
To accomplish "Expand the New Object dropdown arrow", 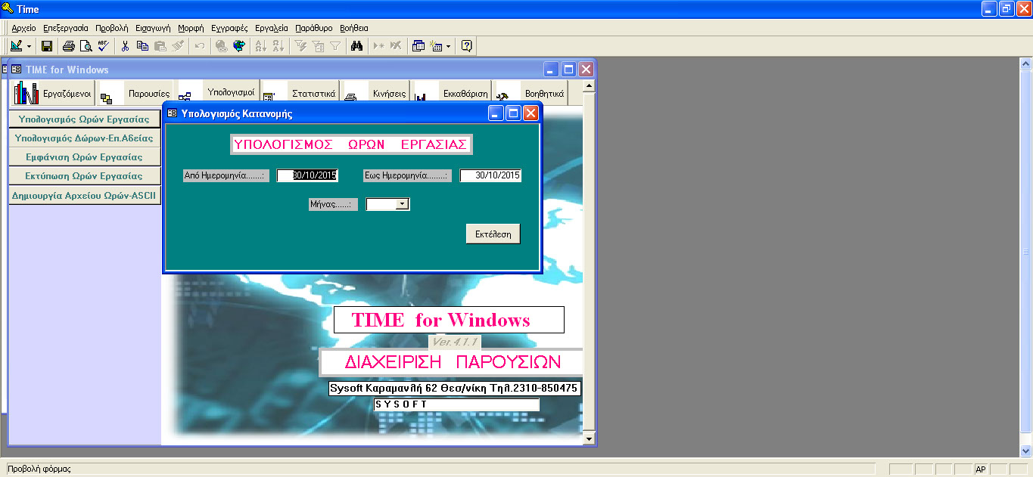I will [448, 46].
